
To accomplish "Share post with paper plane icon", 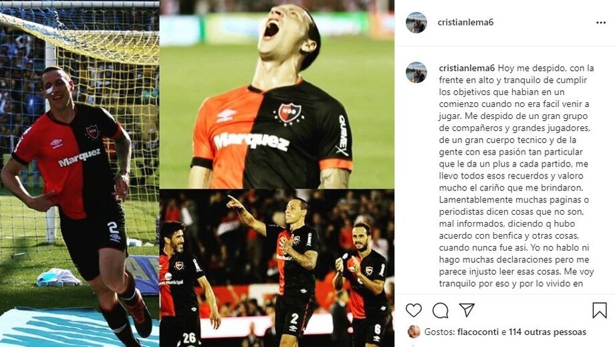I will pyautogui.click(x=467, y=310).
